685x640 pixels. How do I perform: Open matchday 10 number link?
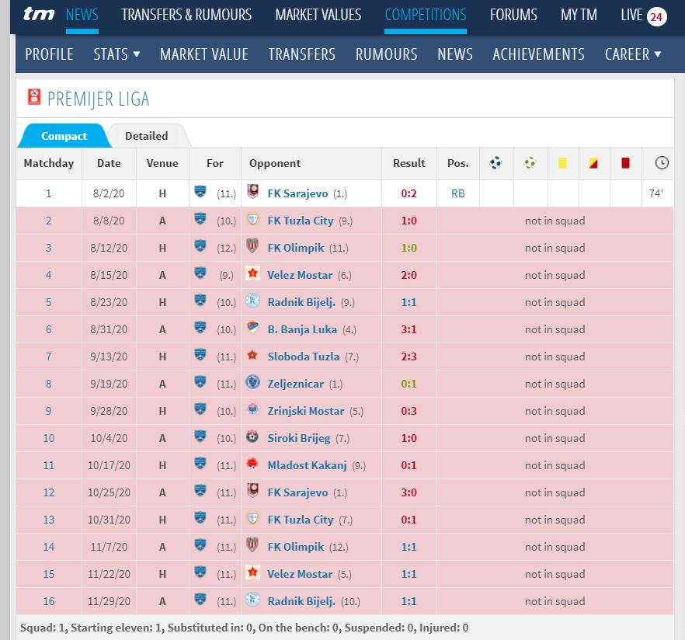pos(48,438)
